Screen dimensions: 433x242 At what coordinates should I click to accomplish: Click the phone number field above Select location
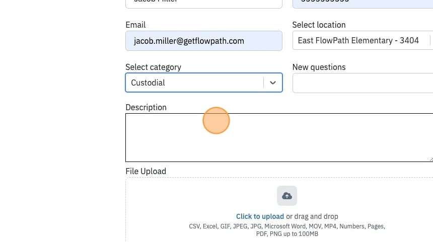coord(363,4)
